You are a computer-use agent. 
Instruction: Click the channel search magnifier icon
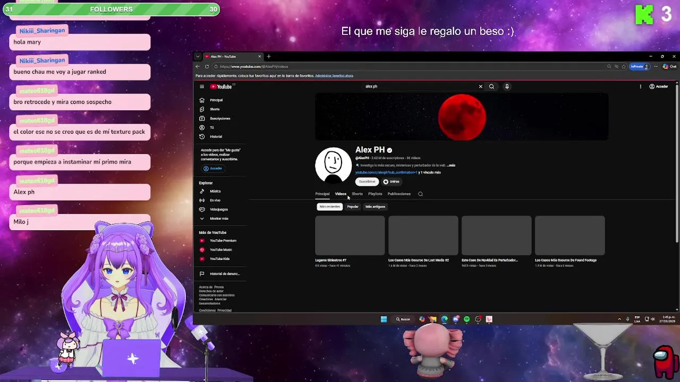click(x=420, y=194)
